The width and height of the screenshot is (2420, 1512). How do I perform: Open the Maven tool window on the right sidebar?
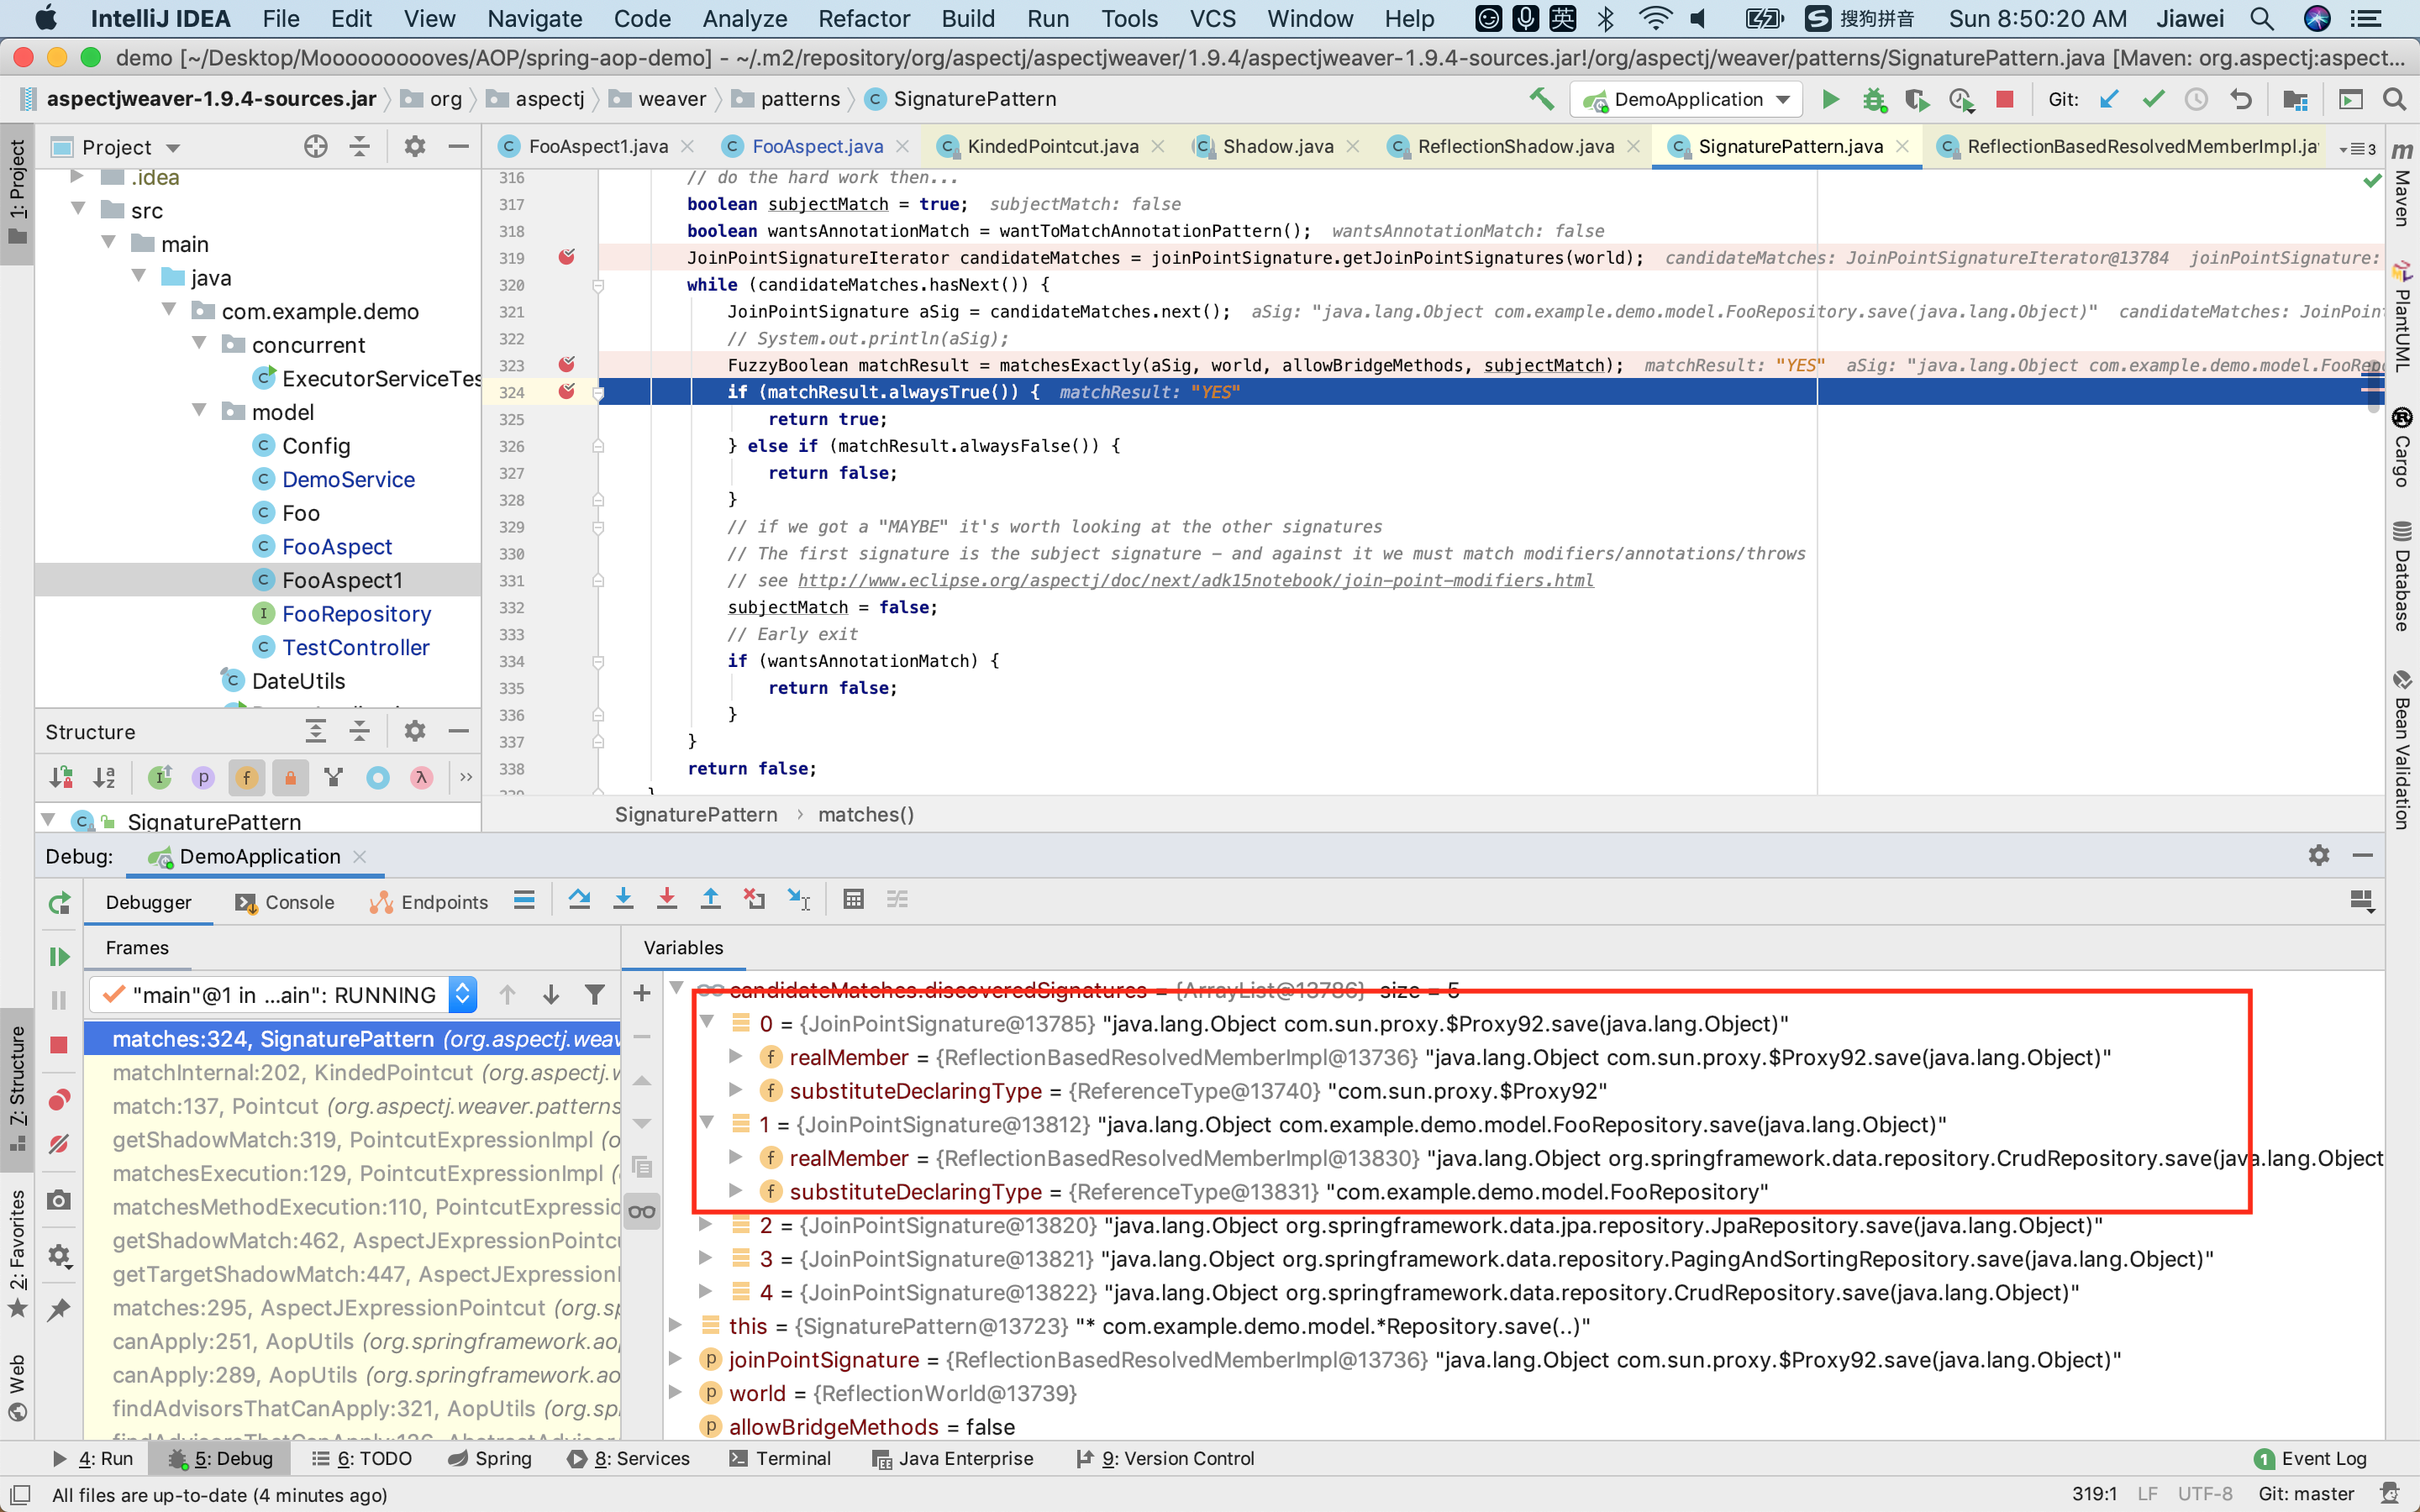coord(2403,200)
